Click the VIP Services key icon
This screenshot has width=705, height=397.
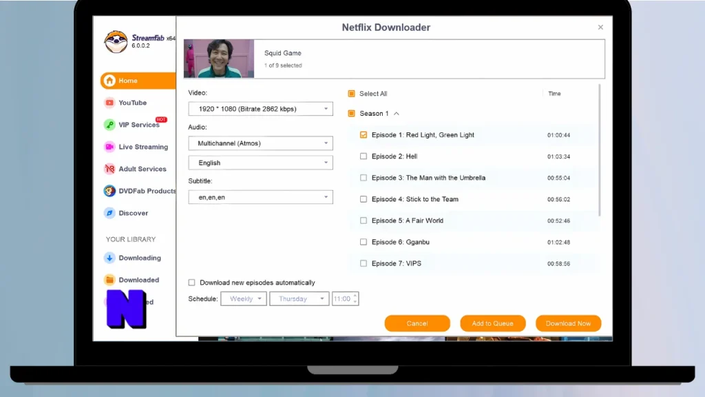[x=109, y=125]
